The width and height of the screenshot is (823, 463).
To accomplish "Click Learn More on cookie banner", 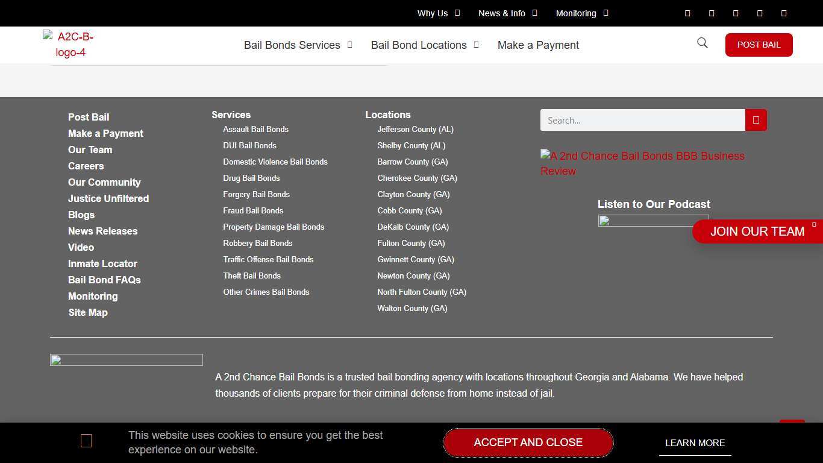I will coord(695,443).
